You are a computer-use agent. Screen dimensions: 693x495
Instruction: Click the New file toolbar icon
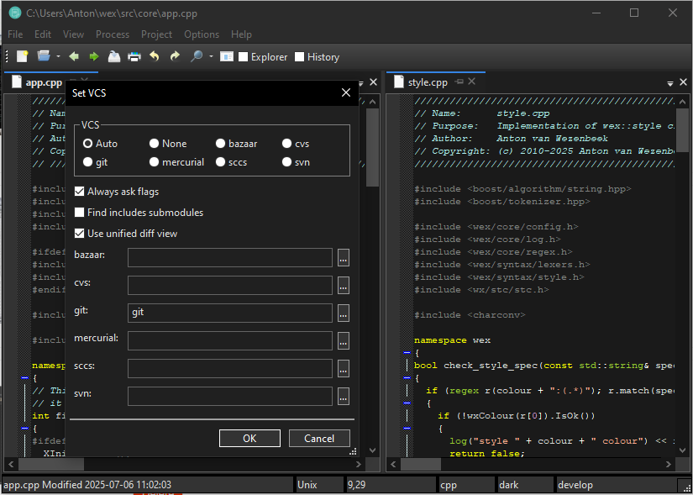point(23,56)
